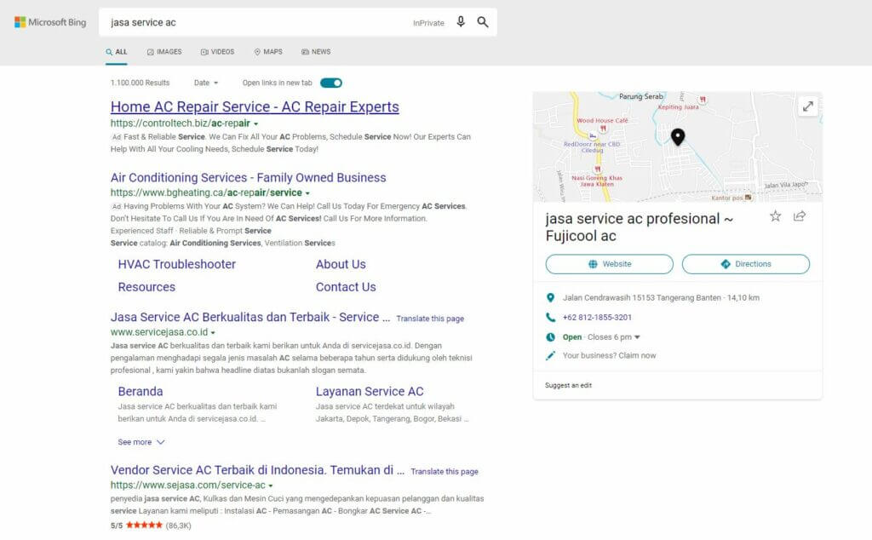The width and height of the screenshot is (872, 540).
Task: Open dropdown arrow next to www.servicejasa.co.id
Action: coord(213,332)
